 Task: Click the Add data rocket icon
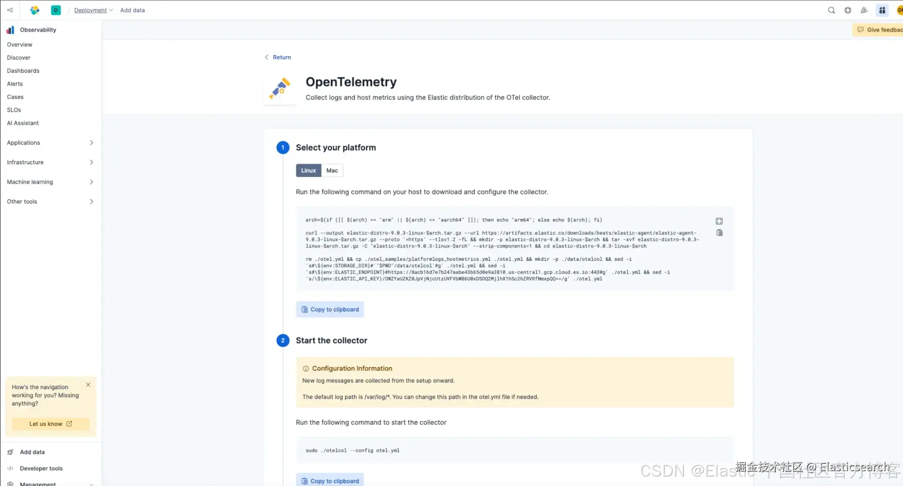tap(10, 452)
